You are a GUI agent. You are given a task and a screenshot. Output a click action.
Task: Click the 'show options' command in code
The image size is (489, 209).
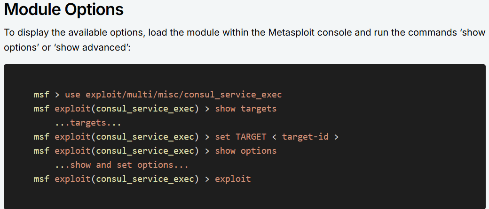tap(246, 151)
